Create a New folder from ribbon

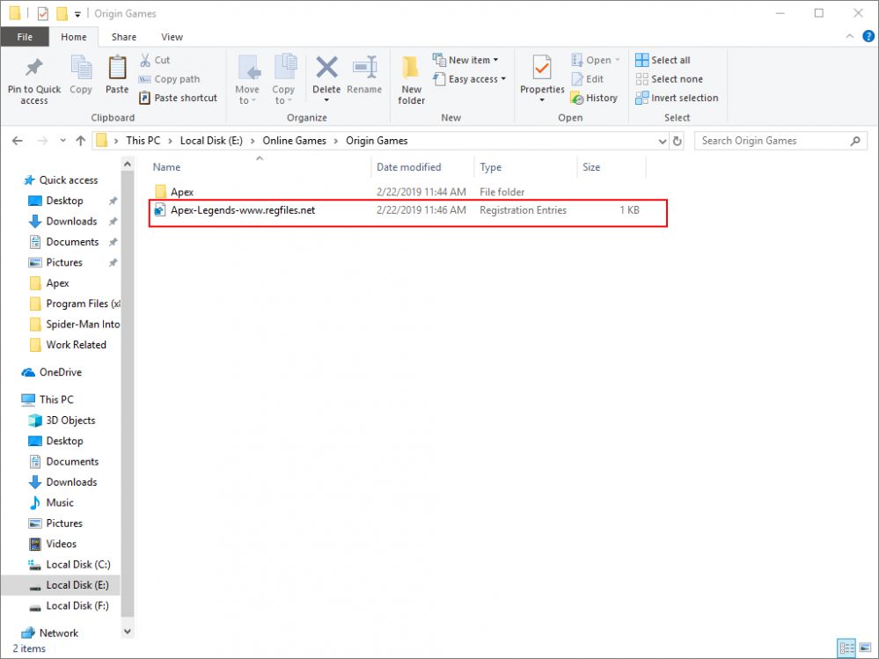tap(411, 79)
